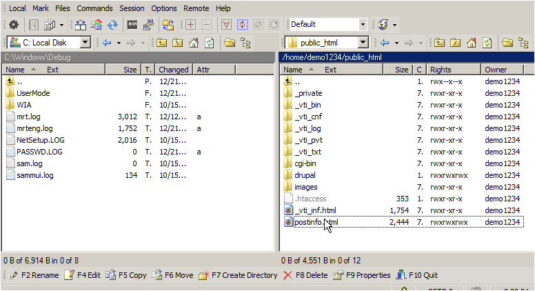The width and height of the screenshot is (535, 291).
Task: Open the Local menu
Action: tap(17, 8)
